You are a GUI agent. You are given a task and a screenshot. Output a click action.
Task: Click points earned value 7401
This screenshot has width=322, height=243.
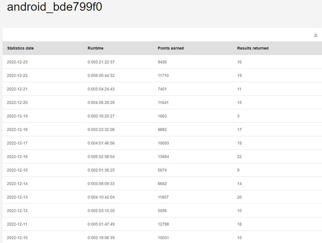[x=162, y=89]
